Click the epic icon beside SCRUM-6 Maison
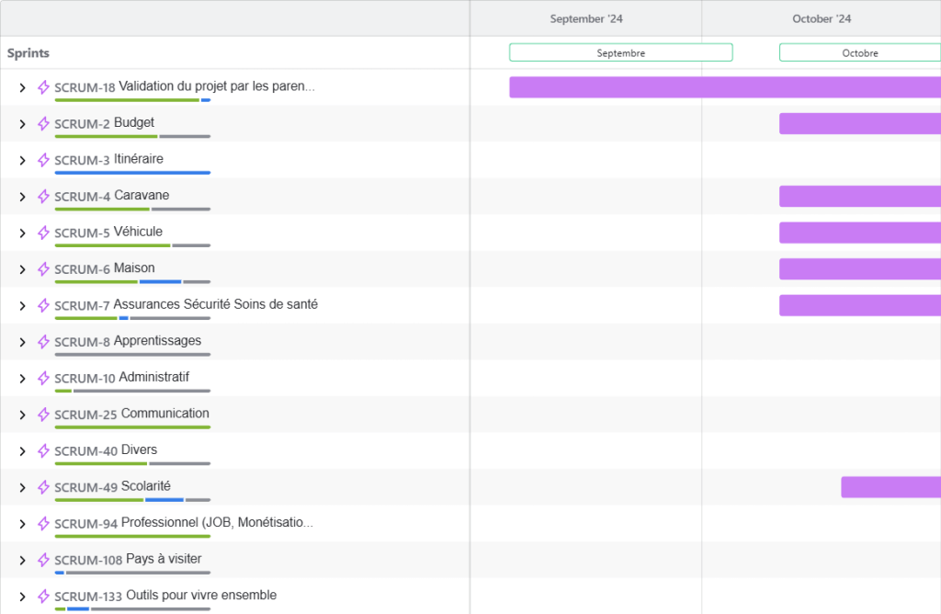Viewport: 941px width, 614px height. coord(43,268)
